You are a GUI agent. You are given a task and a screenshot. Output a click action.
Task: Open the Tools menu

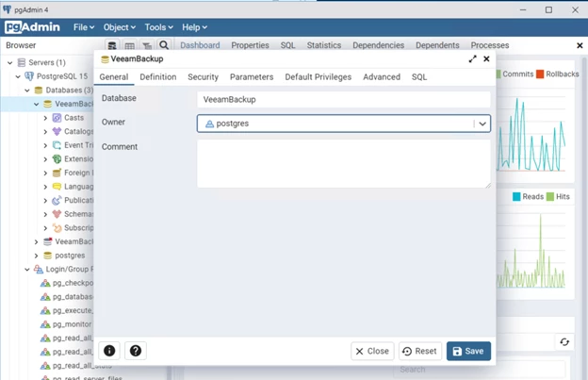pyautogui.click(x=158, y=27)
